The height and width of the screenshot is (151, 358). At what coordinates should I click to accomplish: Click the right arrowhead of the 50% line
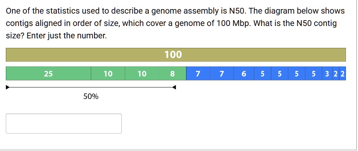[174, 87]
